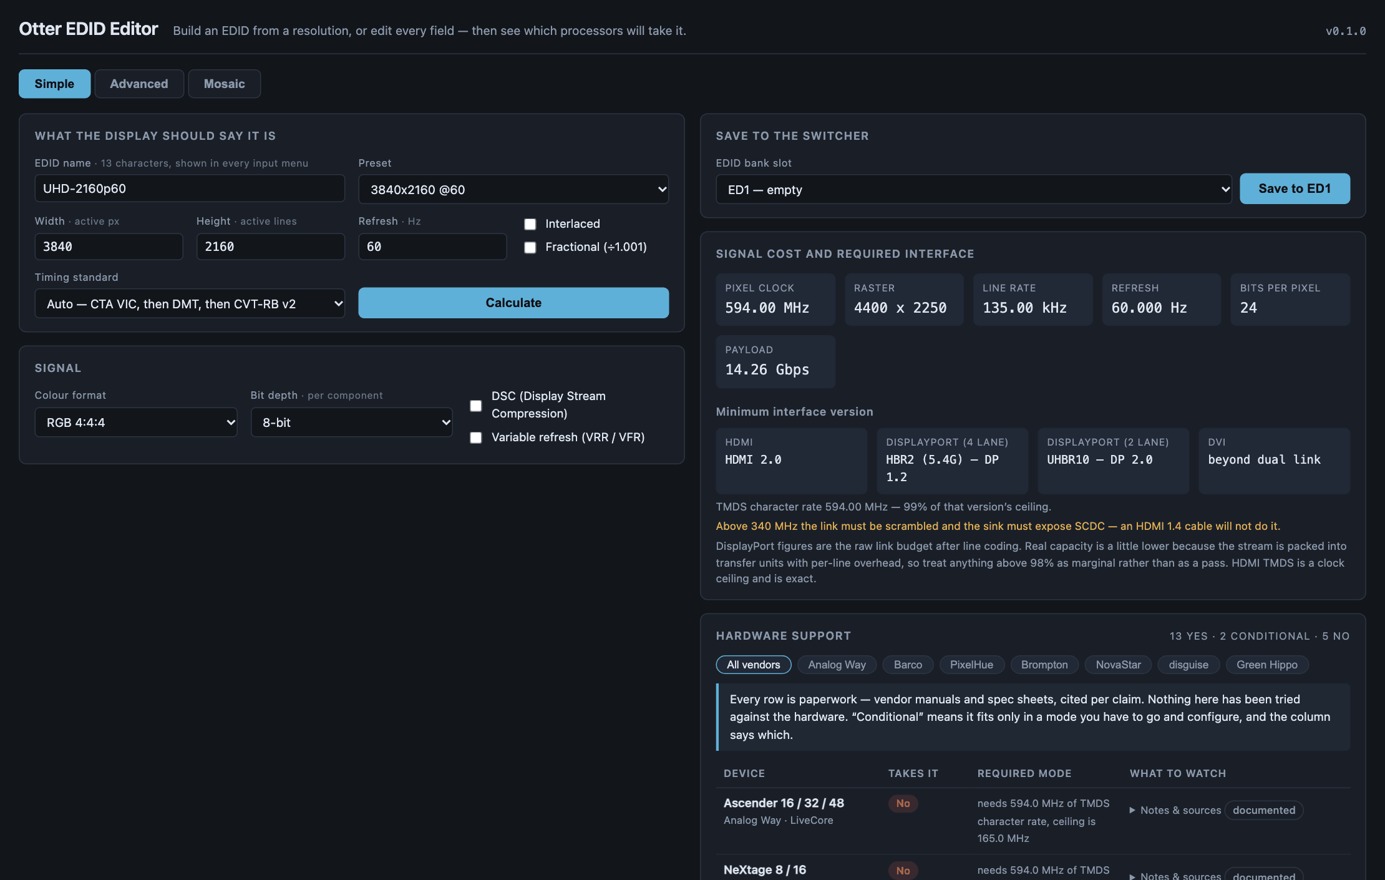Open the Bit depth dropdown
The height and width of the screenshot is (880, 1385).
[x=352, y=423]
